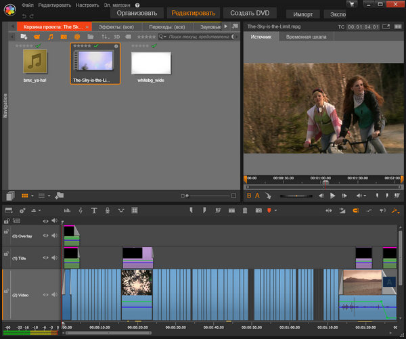The height and width of the screenshot is (339, 406).
Task: Open the timeline marker dropdown arrow
Action: click(x=274, y=211)
